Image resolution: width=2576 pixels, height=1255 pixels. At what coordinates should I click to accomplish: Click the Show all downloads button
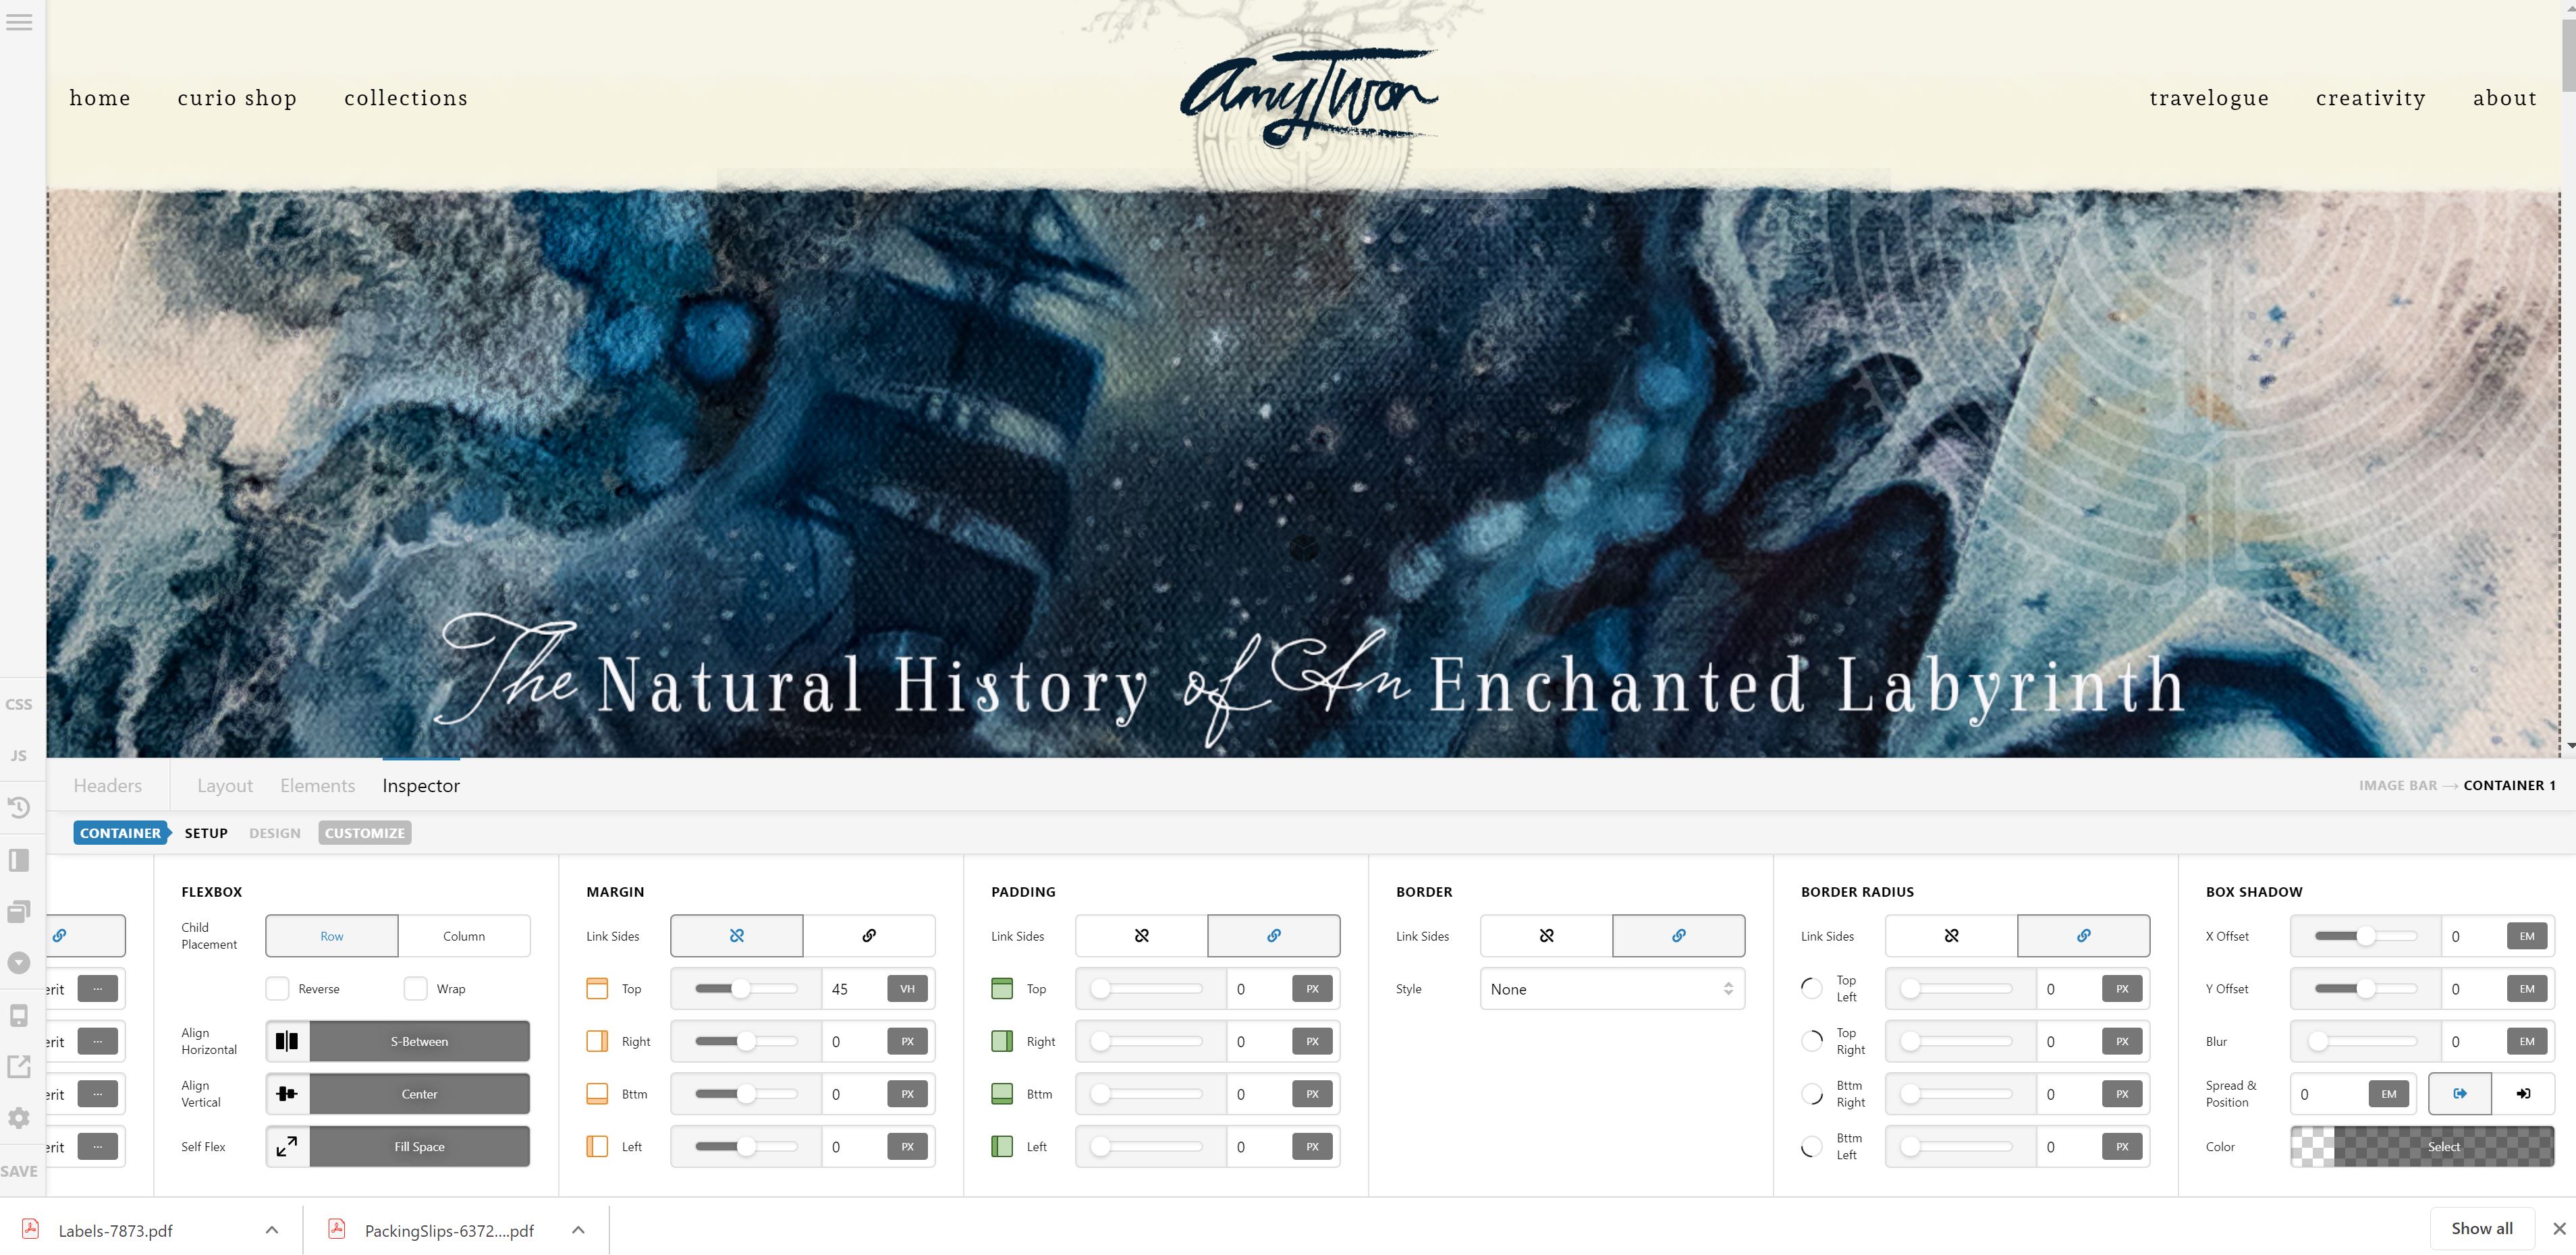(x=2481, y=1228)
